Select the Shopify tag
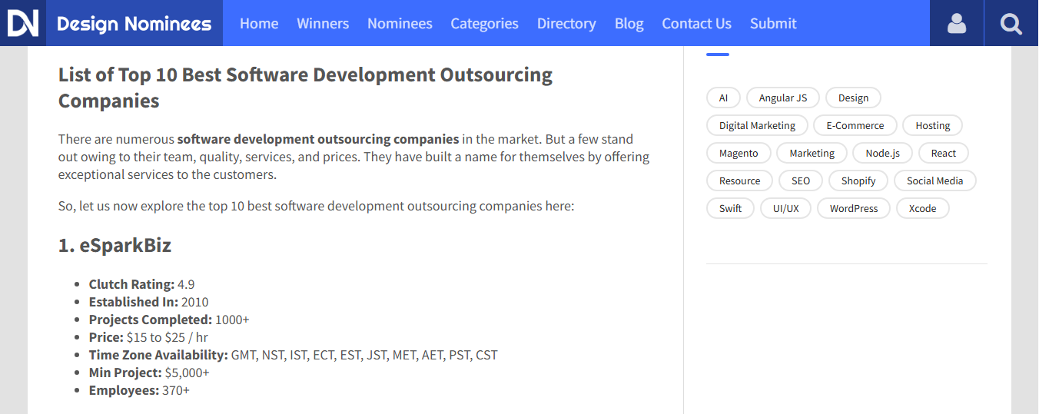This screenshot has width=1039, height=414. point(858,181)
